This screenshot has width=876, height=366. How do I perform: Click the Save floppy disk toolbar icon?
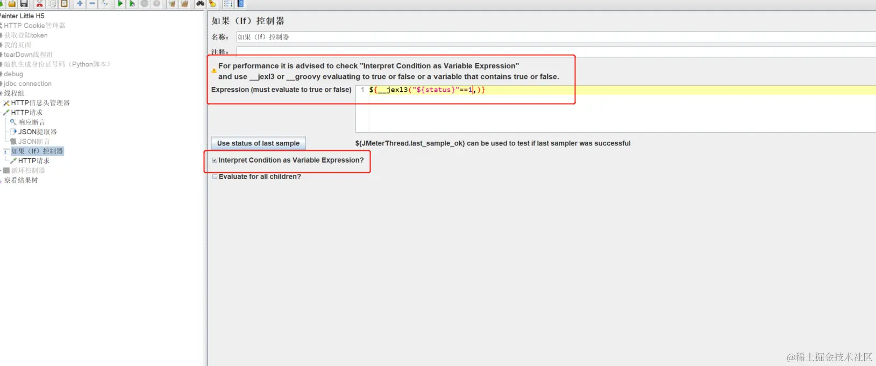[x=24, y=3]
